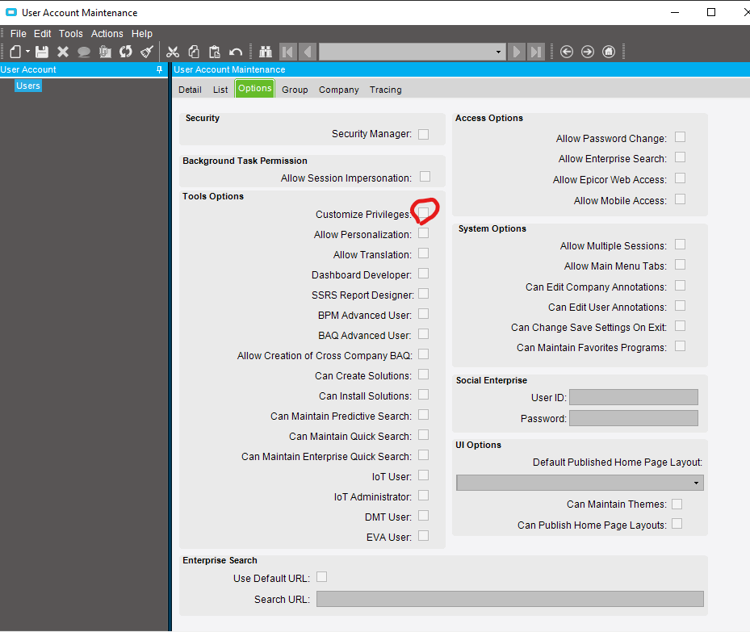Save the user account record
The width and height of the screenshot is (750, 632).
tap(40, 51)
